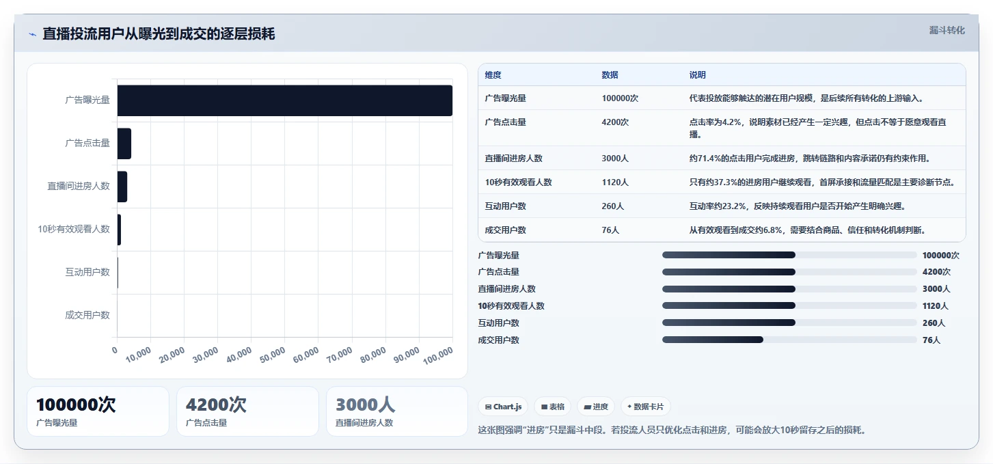Click the 3000人 table cell
This screenshot has width=993, height=464.
pos(615,159)
